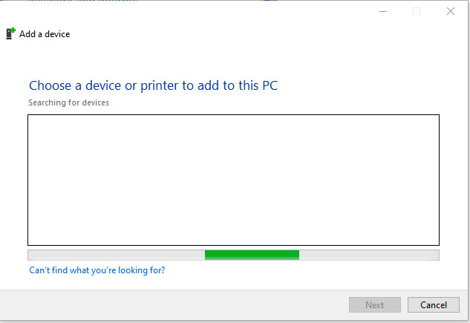Minimize the Add a device dialog
Screen dimensions: 470x323
pos(383,11)
